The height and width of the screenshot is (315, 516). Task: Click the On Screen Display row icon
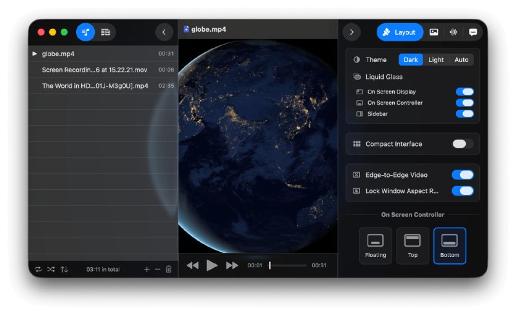point(360,92)
